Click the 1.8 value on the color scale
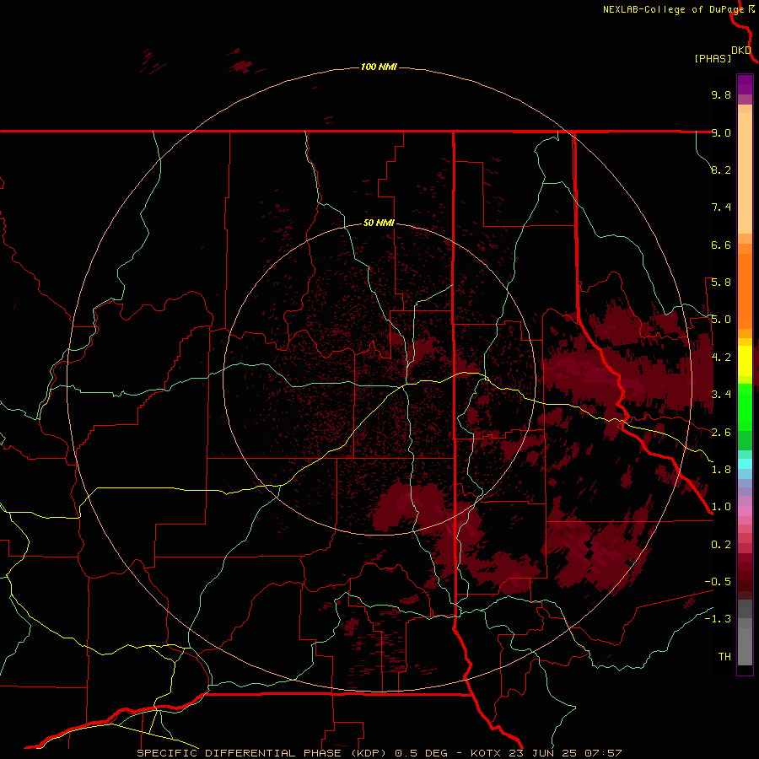This screenshot has height=759, width=759. coord(721,470)
